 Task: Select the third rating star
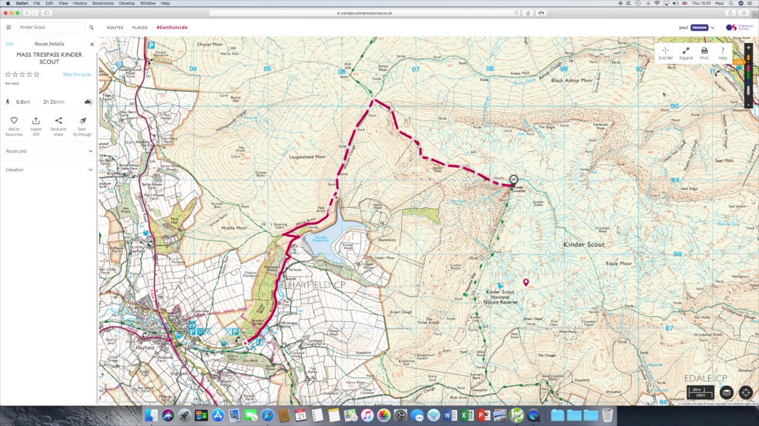(x=23, y=75)
